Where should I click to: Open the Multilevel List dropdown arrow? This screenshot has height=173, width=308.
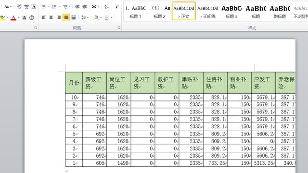click(69, 7)
